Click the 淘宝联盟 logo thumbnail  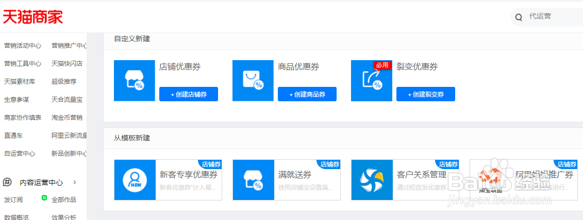pyautogui.click(x=490, y=180)
